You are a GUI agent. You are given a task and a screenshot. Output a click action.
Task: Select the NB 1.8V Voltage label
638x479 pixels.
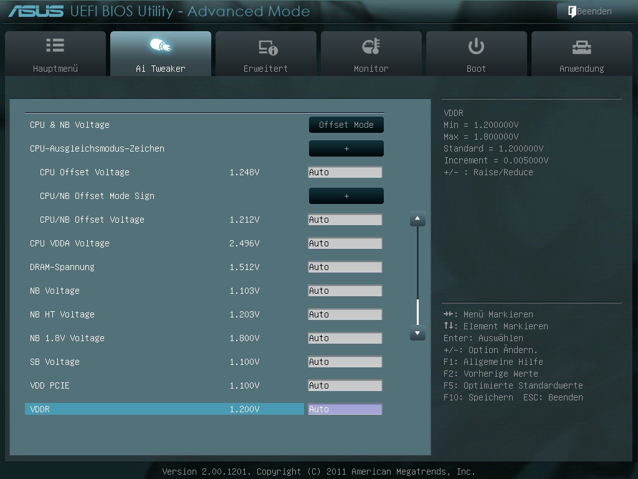pos(67,337)
